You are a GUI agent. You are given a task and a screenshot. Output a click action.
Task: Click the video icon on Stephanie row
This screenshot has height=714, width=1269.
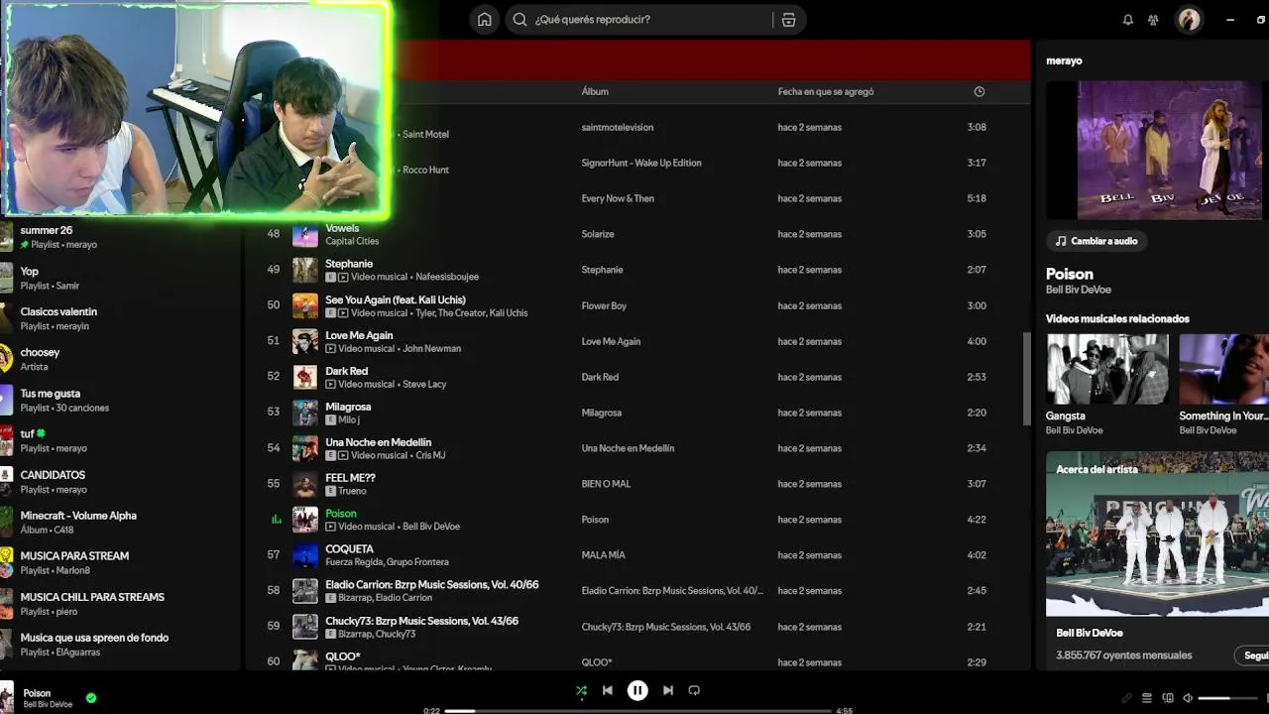(343, 277)
